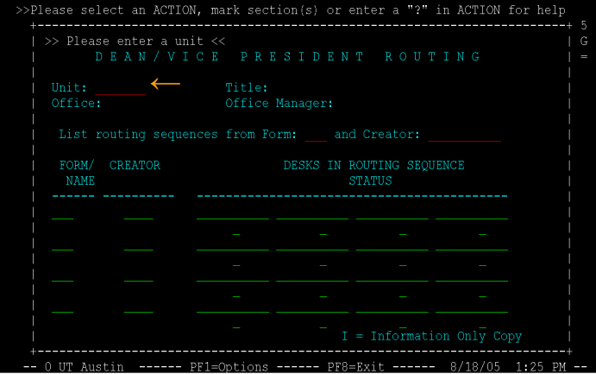
Task: Click the DEAN/VICE PRESIDENT ROUTING heading
Action: pyautogui.click(x=288, y=57)
